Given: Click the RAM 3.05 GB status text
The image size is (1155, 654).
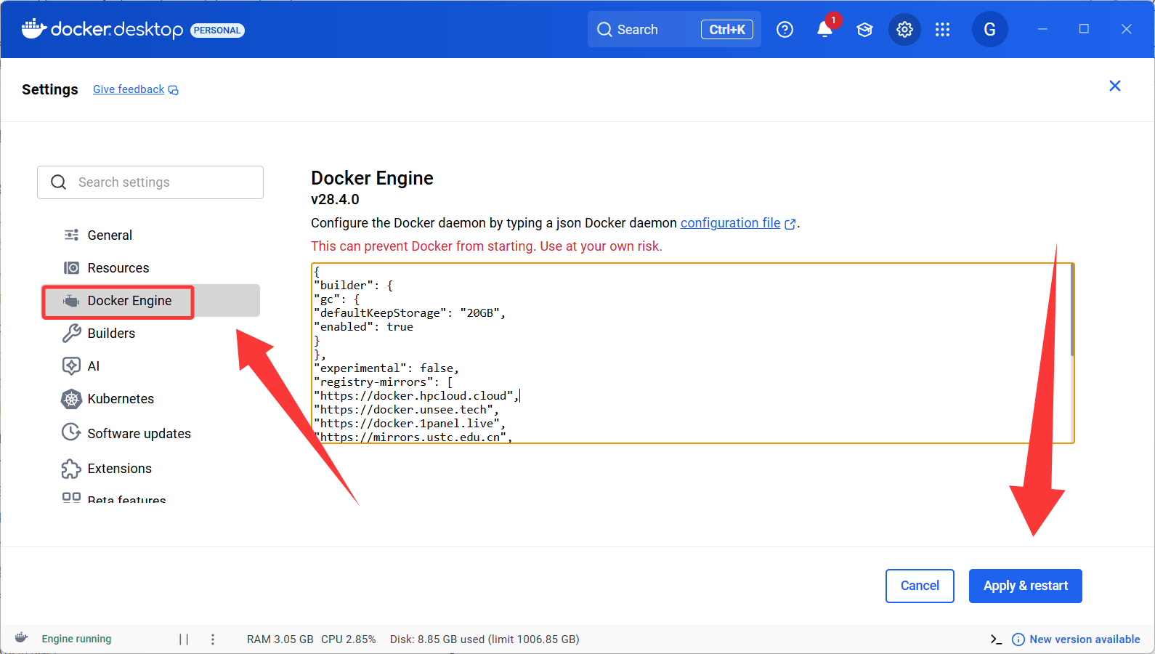Looking at the screenshot, I should [280, 639].
